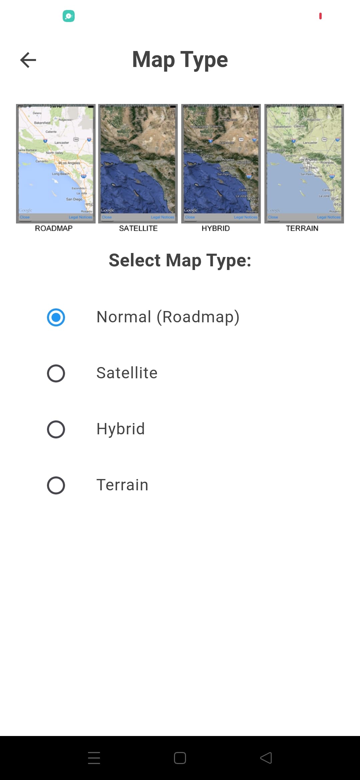
Task: Click the Normal (Roadmap) option label
Action: coord(168,317)
